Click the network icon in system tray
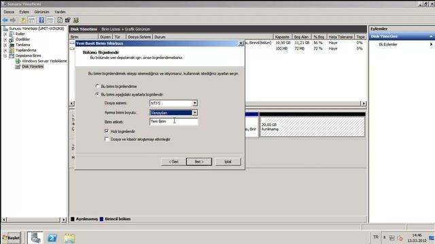This screenshot has height=244, width=435. click(391, 238)
